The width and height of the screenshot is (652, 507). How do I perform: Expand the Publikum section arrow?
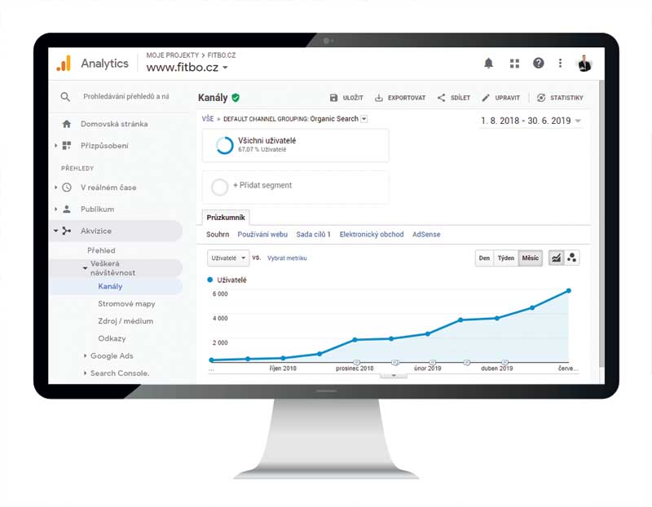click(55, 209)
